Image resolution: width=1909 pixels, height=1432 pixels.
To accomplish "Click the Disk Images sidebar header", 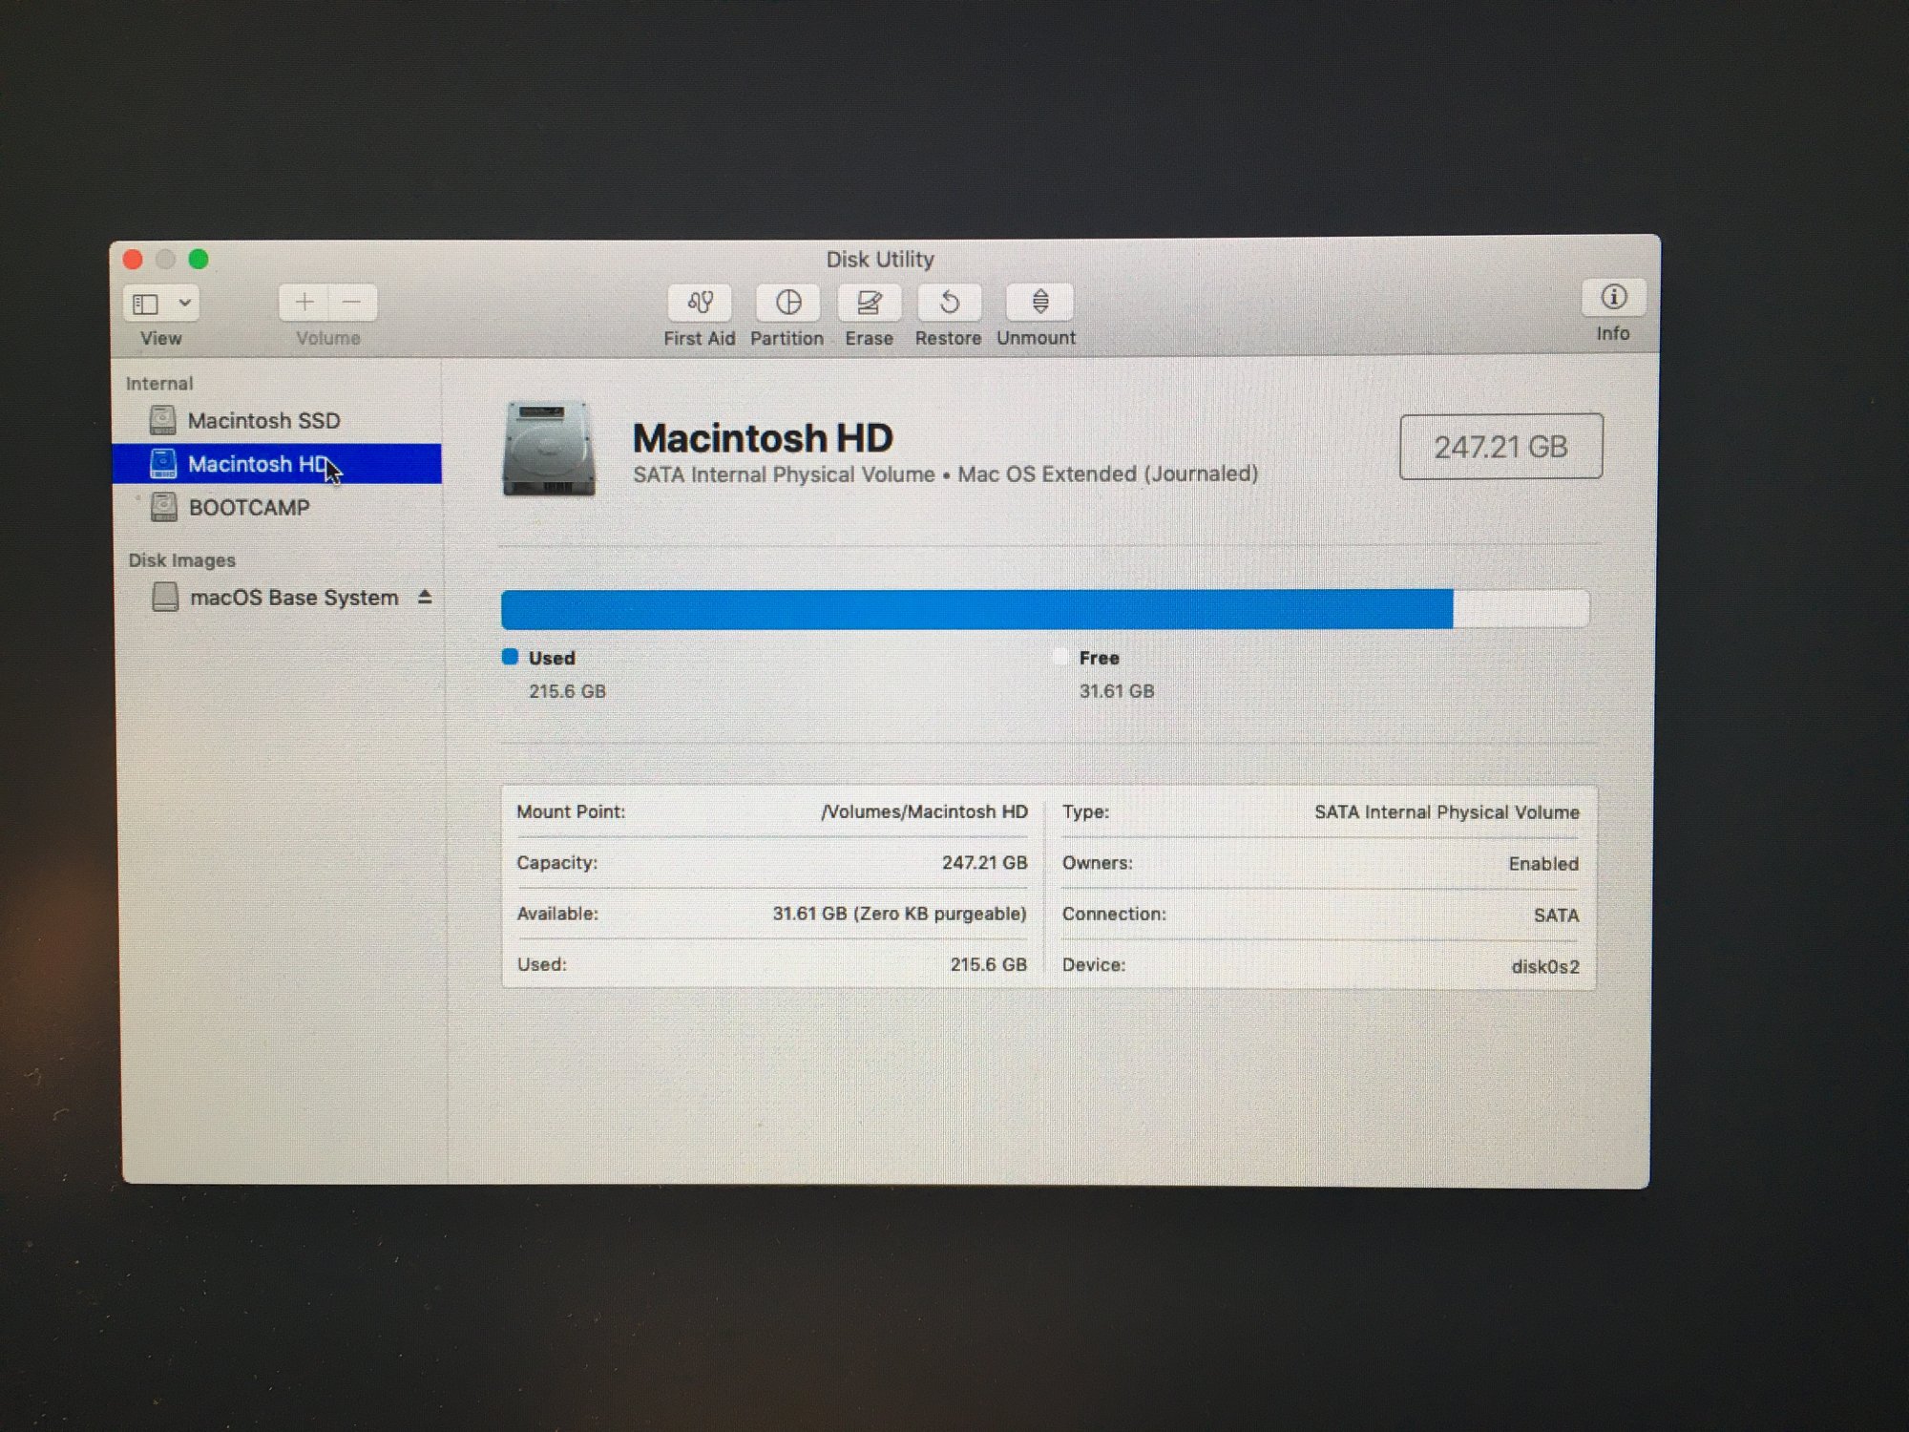I will tap(182, 560).
